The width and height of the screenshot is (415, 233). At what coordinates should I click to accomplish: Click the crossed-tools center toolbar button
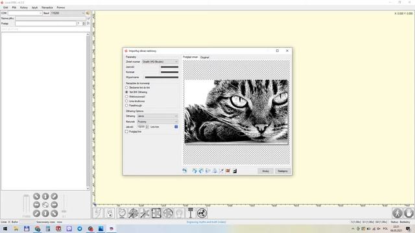click(145, 213)
